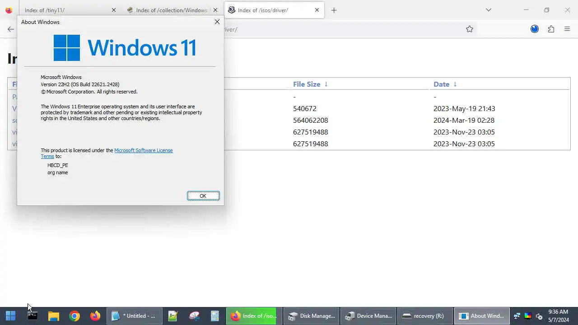The width and height of the screenshot is (578, 325).
Task: Close the About Windows dialog
Action: (217, 22)
